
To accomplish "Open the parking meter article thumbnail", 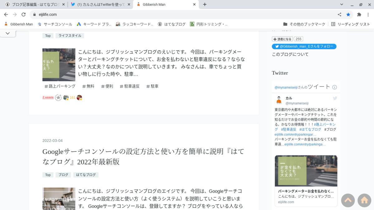I will 59,65.
